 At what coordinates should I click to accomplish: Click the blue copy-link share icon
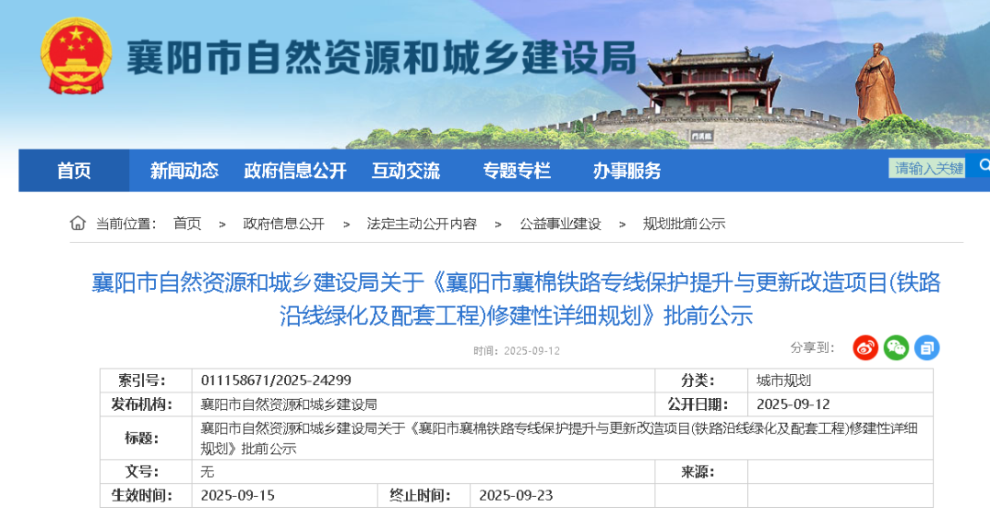click(x=927, y=348)
